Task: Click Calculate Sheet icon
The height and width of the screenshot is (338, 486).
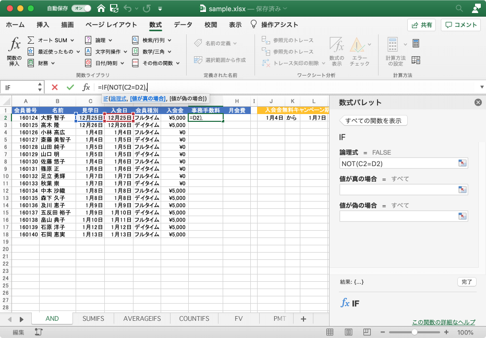Action: [x=416, y=60]
